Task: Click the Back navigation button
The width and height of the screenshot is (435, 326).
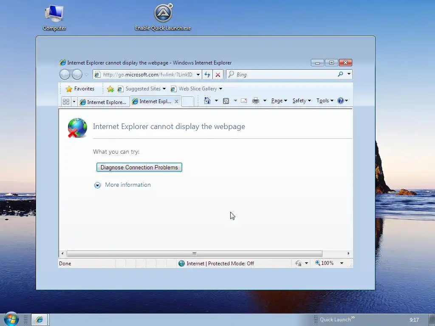Action: click(65, 74)
